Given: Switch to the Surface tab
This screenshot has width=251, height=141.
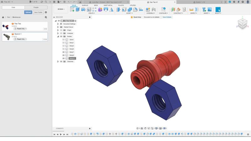Looking at the screenshot, I should [85, 5].
